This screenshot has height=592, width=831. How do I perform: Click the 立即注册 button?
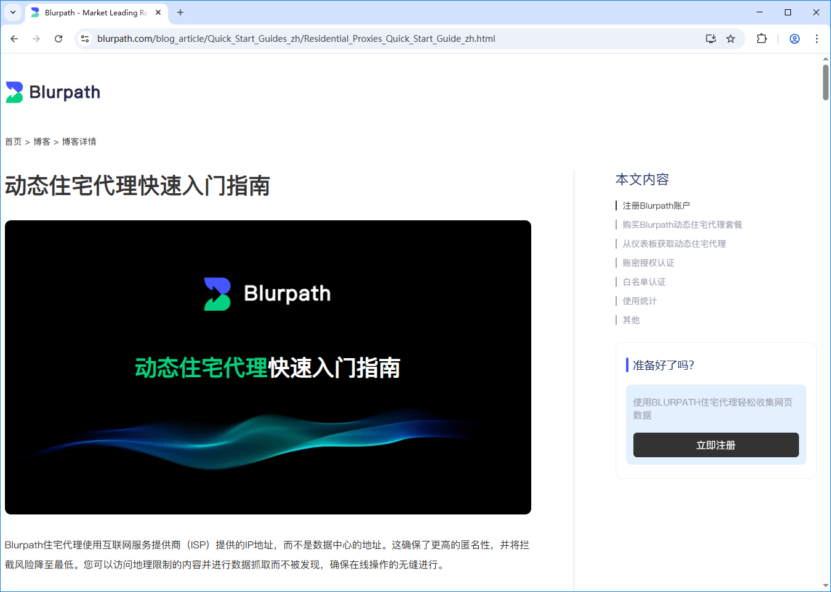(x=716, y=445)
